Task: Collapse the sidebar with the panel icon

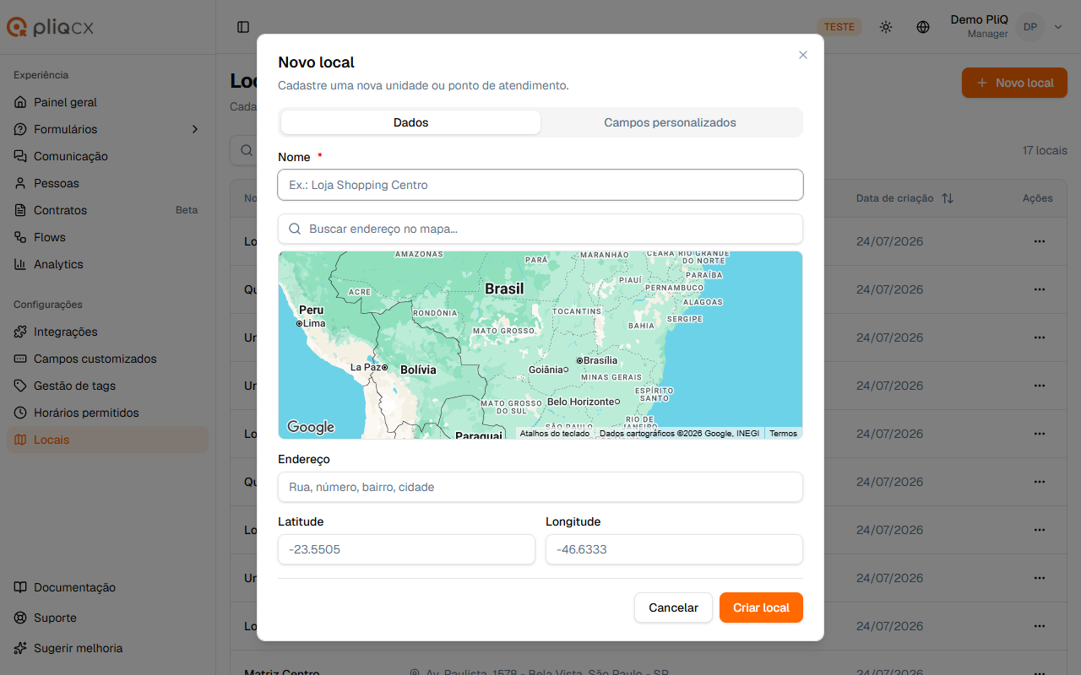Action: pos(243,27)
